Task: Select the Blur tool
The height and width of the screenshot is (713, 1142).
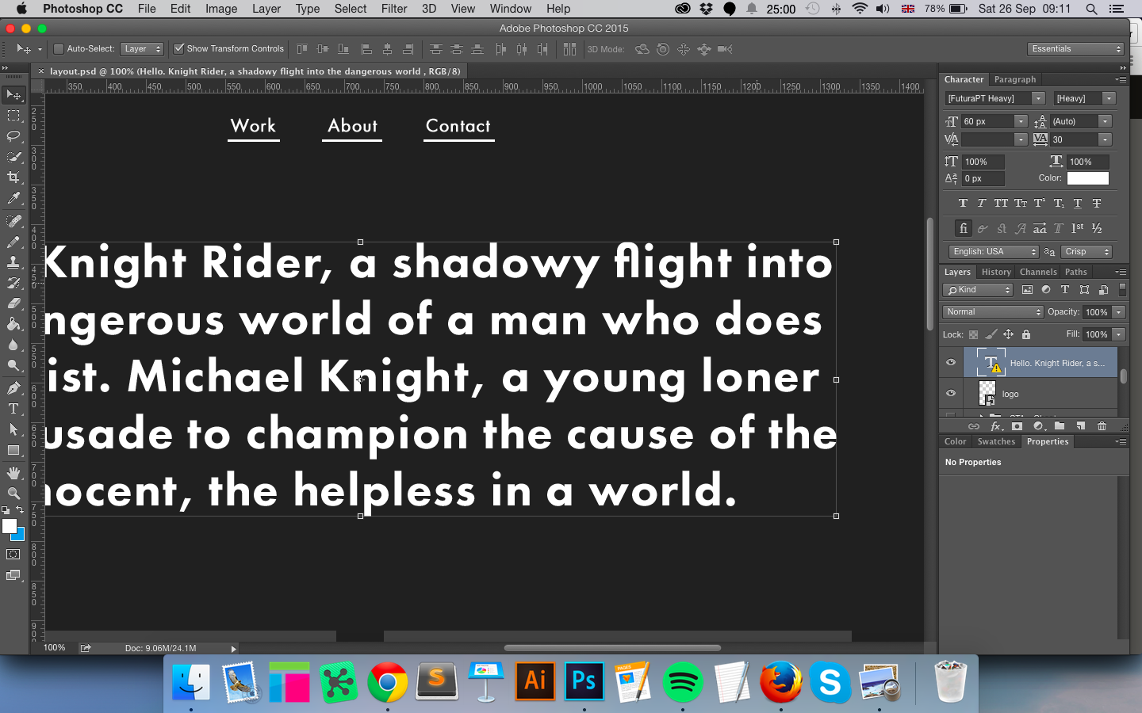Action: coord(13,345)
